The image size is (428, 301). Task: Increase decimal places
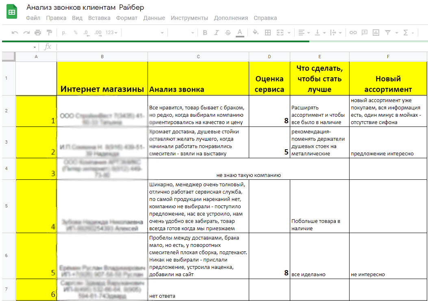coord(98,33)
